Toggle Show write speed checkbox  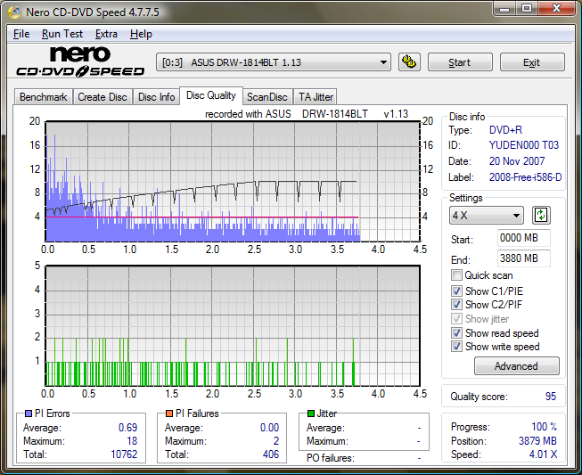[457, 347]
